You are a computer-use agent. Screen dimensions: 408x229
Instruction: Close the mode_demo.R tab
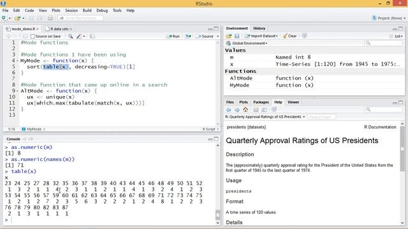[38, 29]
